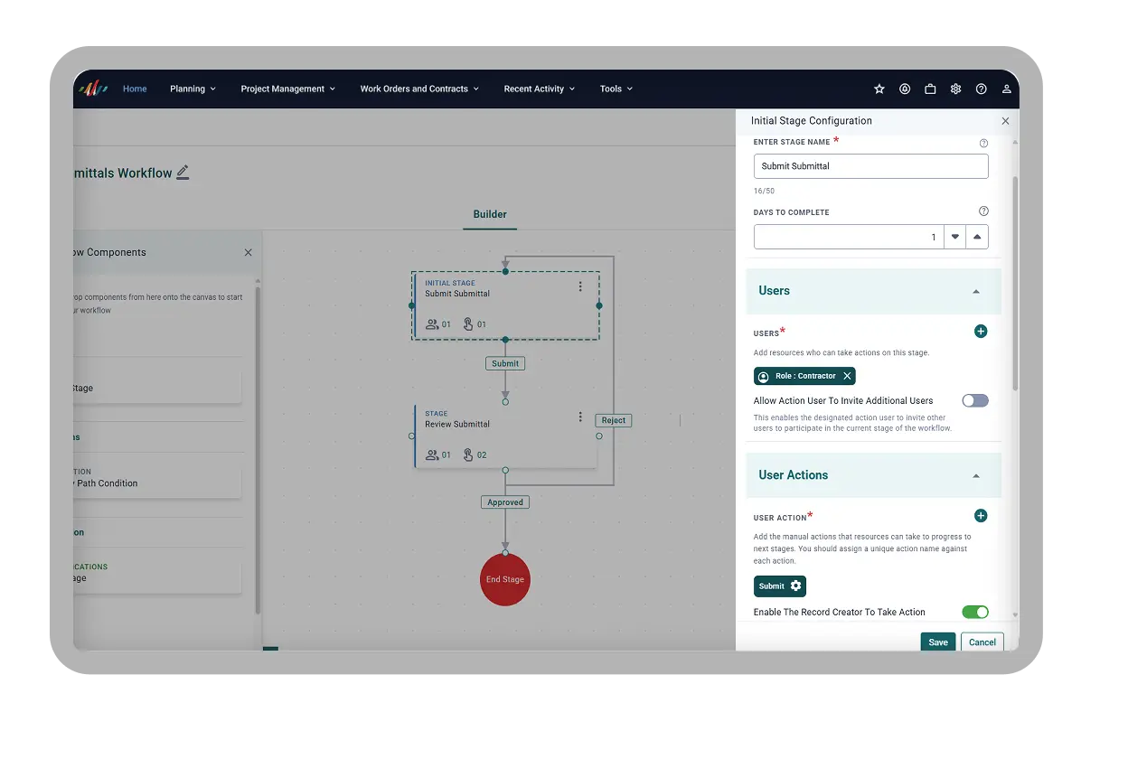Open the Tools dropdown menu
Image resolution: width=1128 pixels, height=759 pixels.
(616, 89)
